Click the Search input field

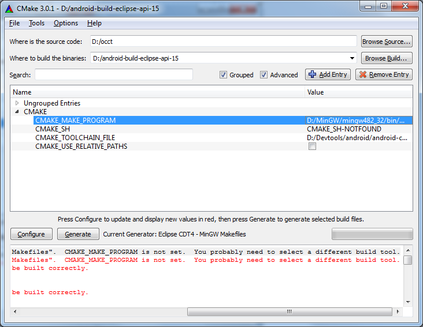coord(114,74)
